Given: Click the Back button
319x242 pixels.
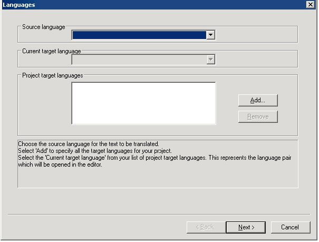Looking at the screenshot, I should 207,228.
